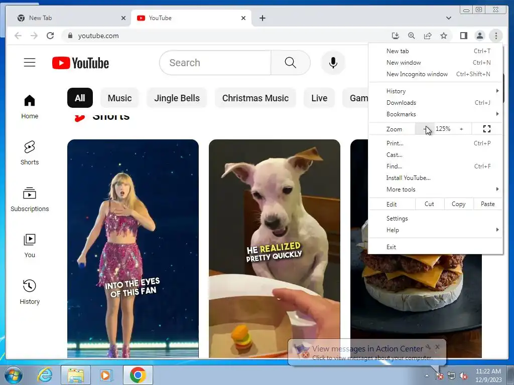Start voice search with microphone icon
The width and height of the screenshot is (514, 385).
click(x=333, y=63)
